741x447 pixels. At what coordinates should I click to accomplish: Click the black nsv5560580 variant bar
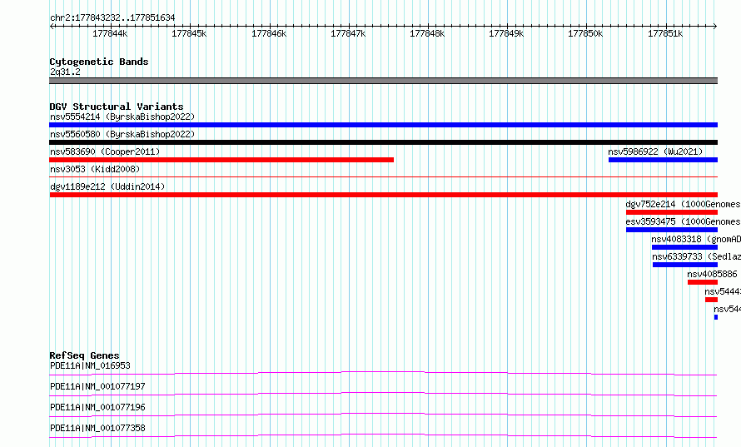pyautogui.click(x=383, y=142)
